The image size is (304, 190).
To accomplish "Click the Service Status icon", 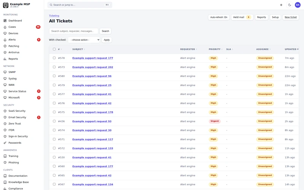I will pyautogui.click(x=5, y=91).
